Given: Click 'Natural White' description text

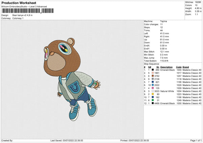Looking at the screenshot, I should tap(167, 91).
